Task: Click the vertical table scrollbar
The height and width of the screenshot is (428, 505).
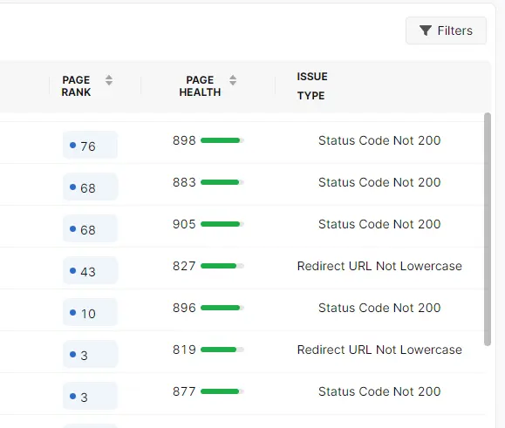Action: click(488, 229)
